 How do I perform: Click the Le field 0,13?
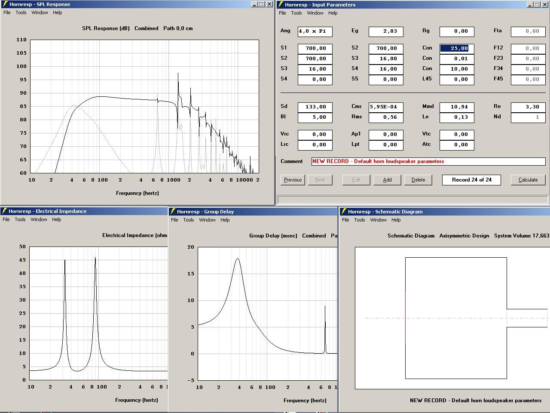457,117
